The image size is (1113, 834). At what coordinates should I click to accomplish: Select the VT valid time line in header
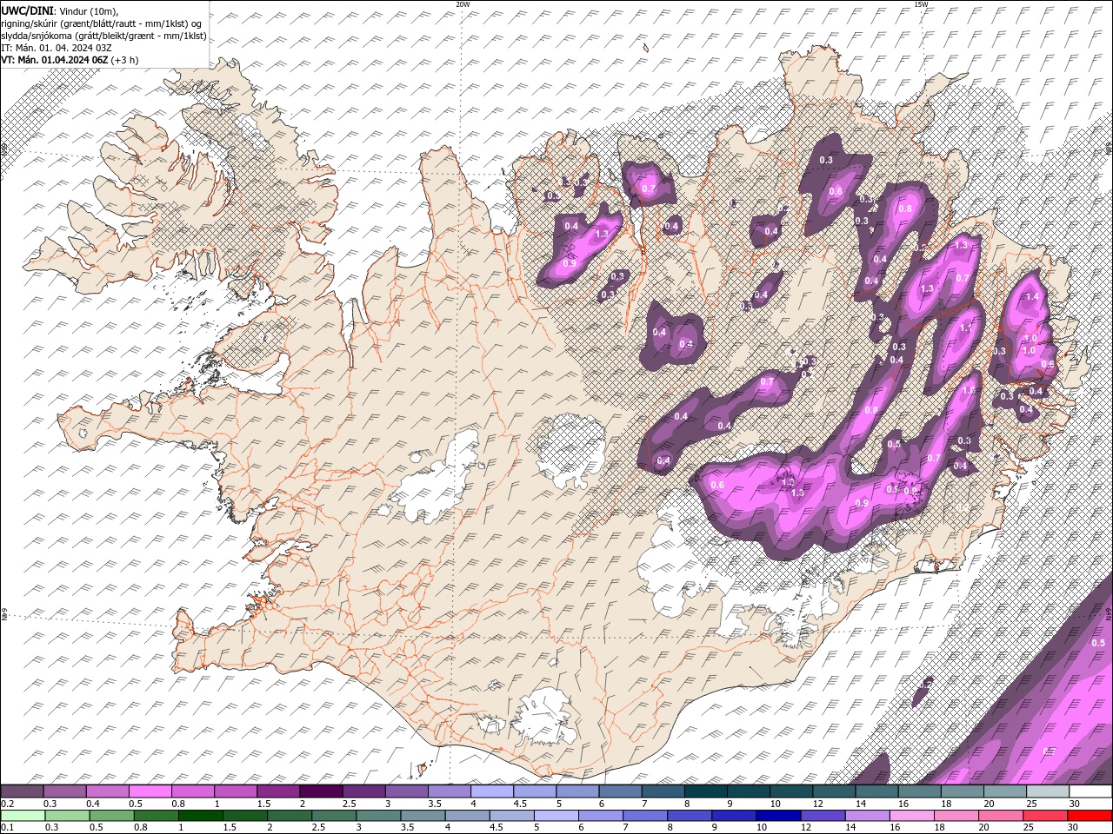70,60
